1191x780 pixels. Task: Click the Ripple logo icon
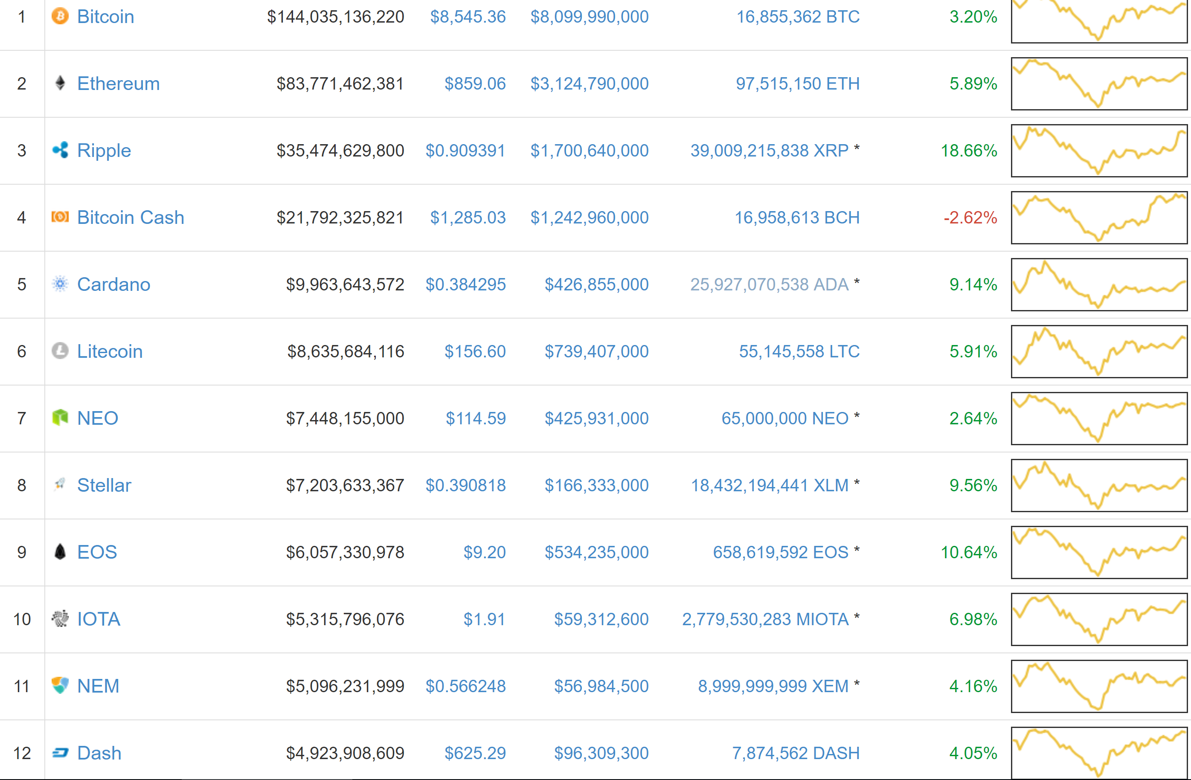60,150
